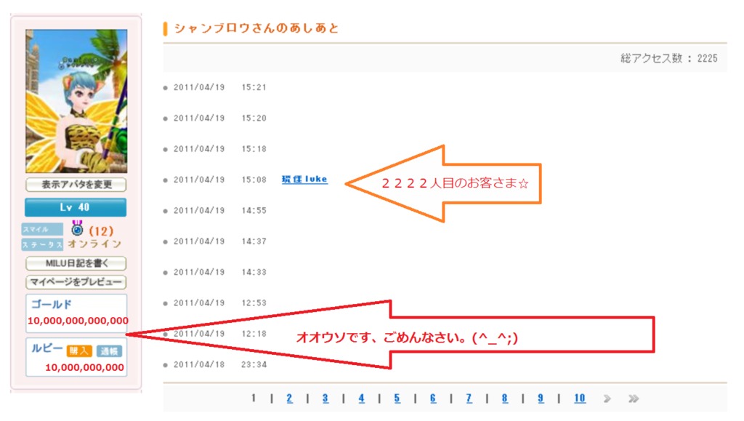
Task: Click the ステータス label
Action: 41,245
